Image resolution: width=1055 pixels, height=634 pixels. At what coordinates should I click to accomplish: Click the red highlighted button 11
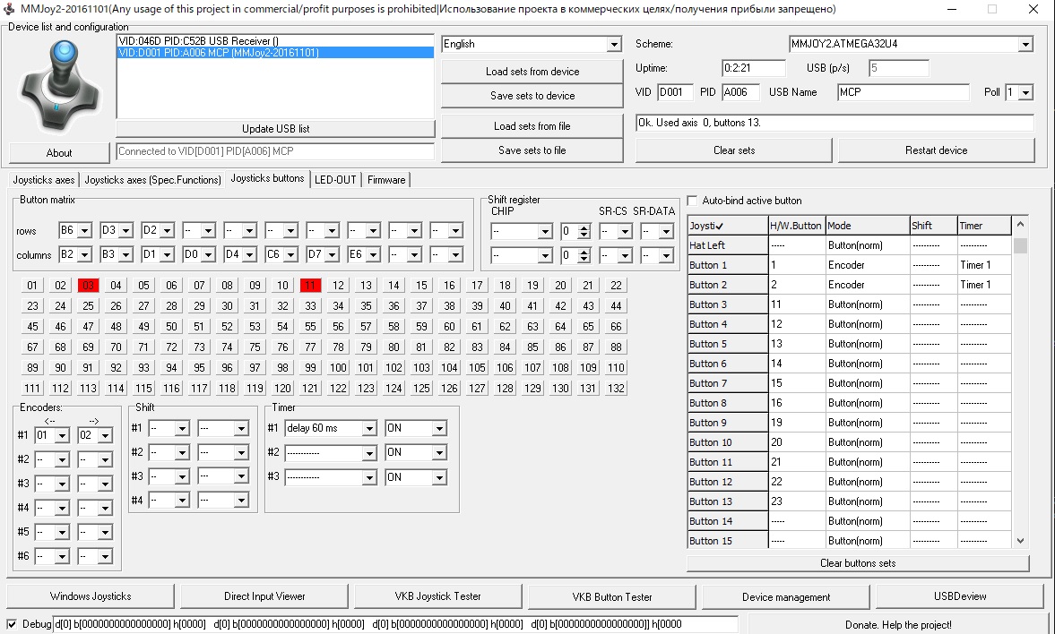310,286
